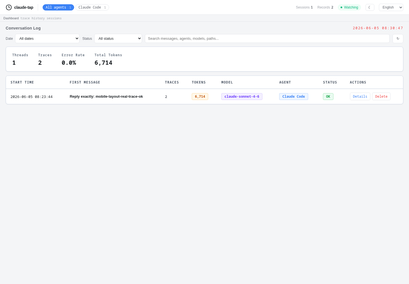This screenshot has height=284, width=409.
Task: Open the All status filter dropdown
Action: tap(118, 39)
